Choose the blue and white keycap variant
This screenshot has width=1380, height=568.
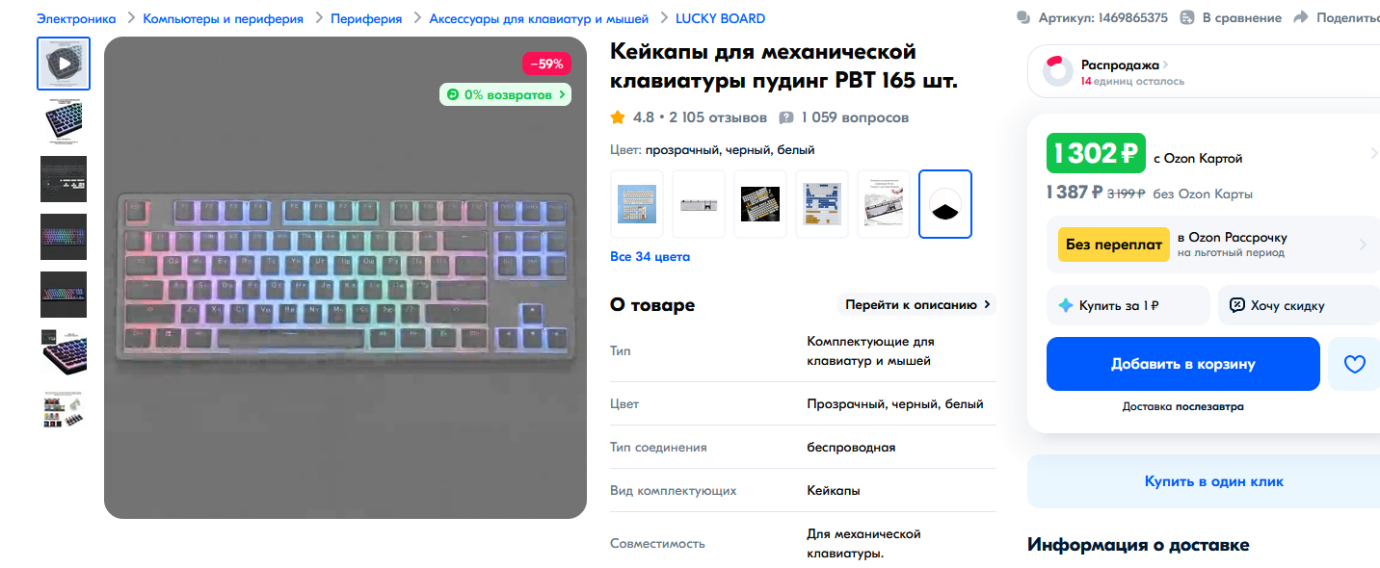822,204
